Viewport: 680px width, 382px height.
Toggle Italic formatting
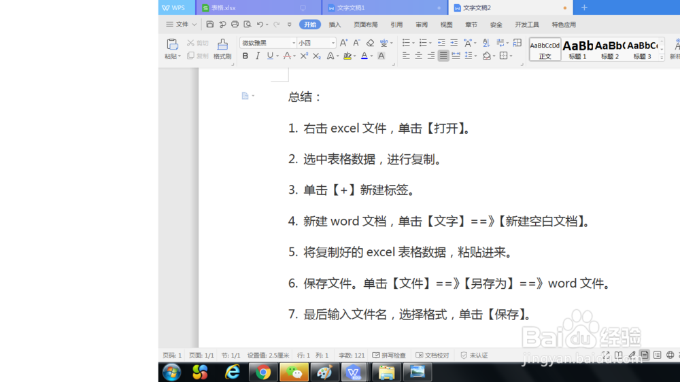pos(258,56)
